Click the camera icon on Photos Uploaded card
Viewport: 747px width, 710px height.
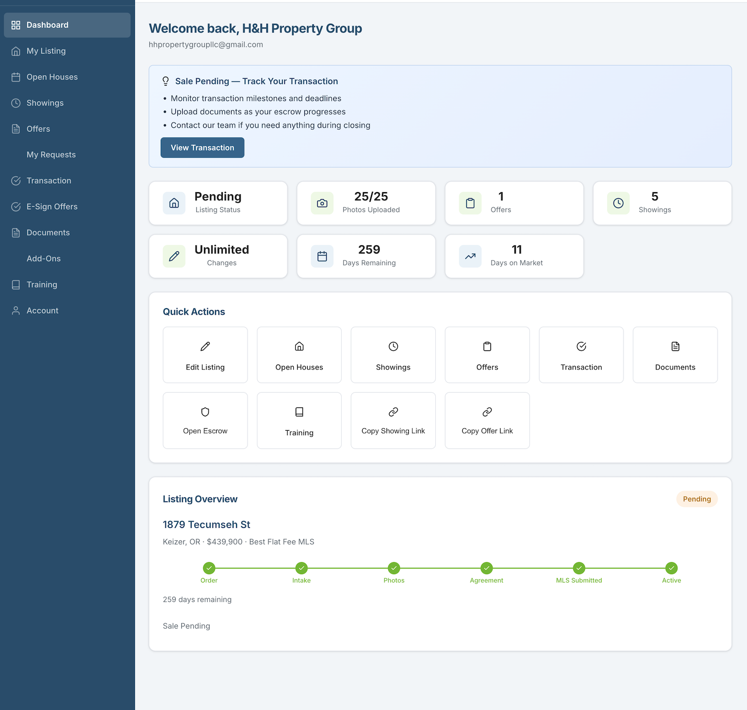(322, 203)
